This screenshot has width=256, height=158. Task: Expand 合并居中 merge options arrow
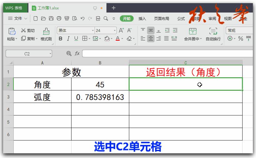point(201,39)
